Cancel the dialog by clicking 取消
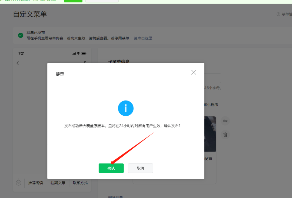 [140, 168]
